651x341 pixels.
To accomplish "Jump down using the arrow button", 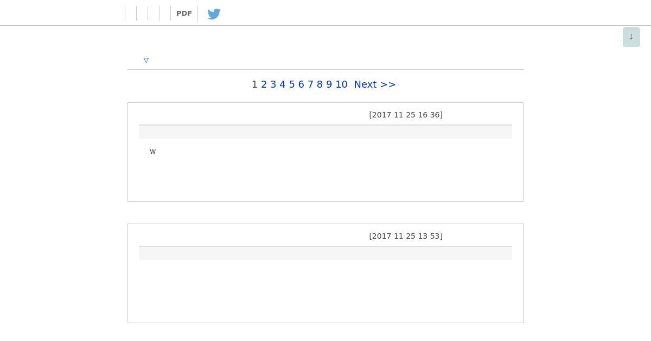I will [x=631, y=37].
